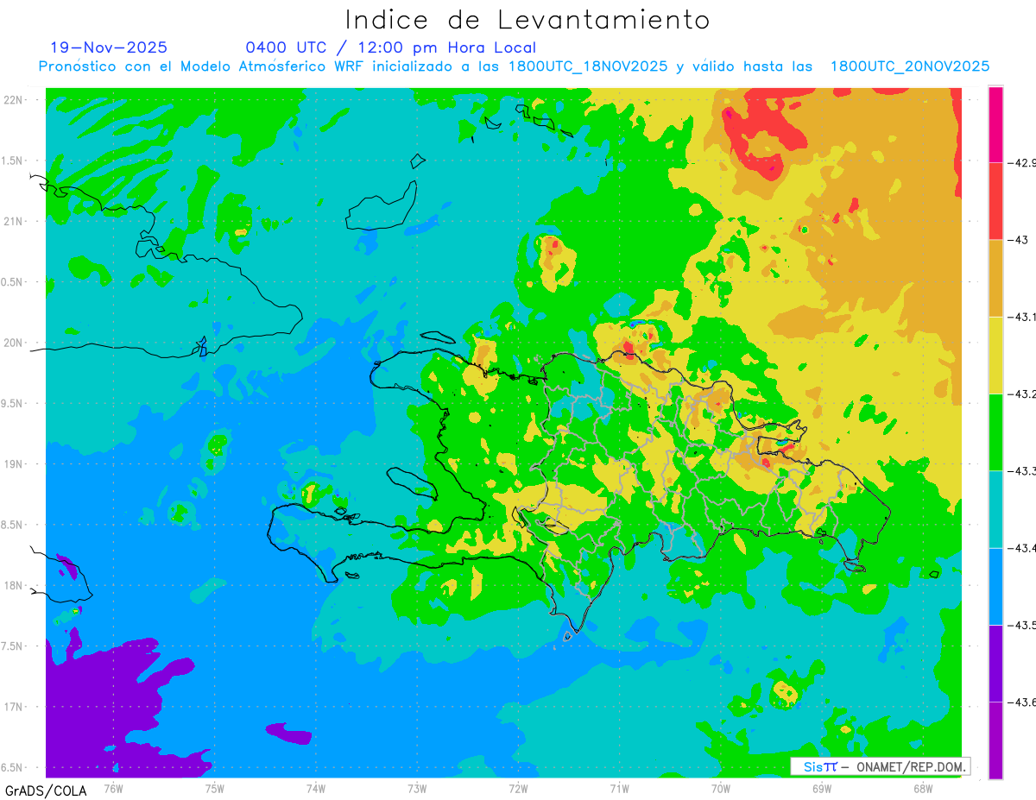Click the '22N' latitude axis label
The width and height of the screenshot is (1036, 800).
coord(14,100)
